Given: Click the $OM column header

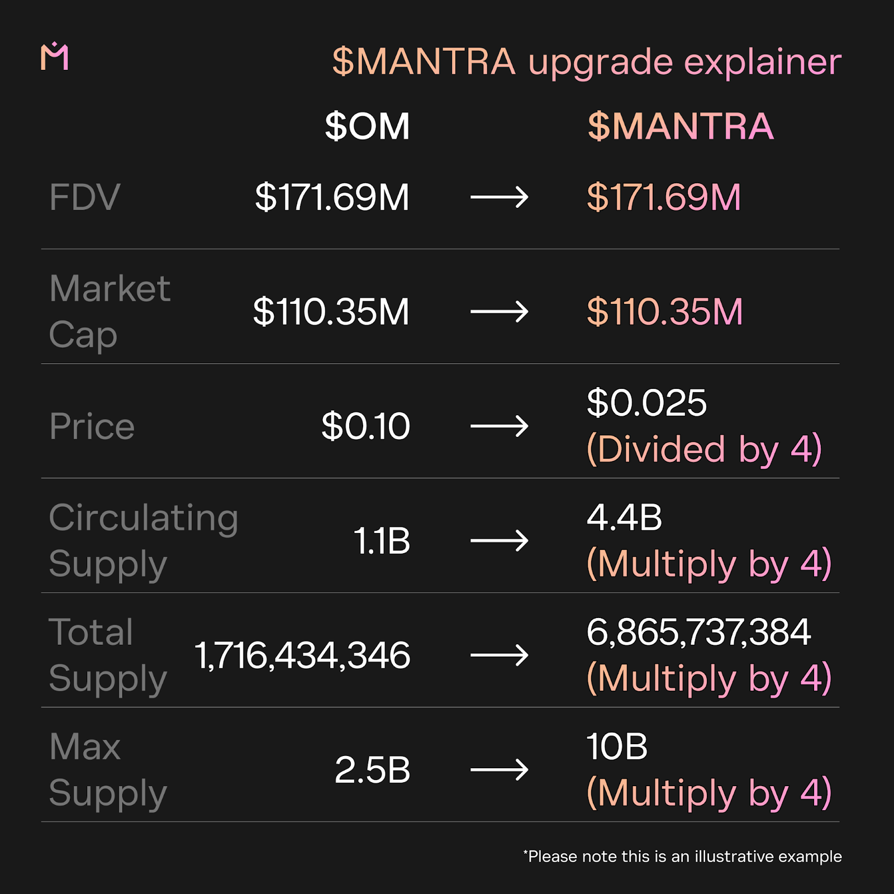Looking at the screenshot, I should pyautogui.click(x=367, y=126).
